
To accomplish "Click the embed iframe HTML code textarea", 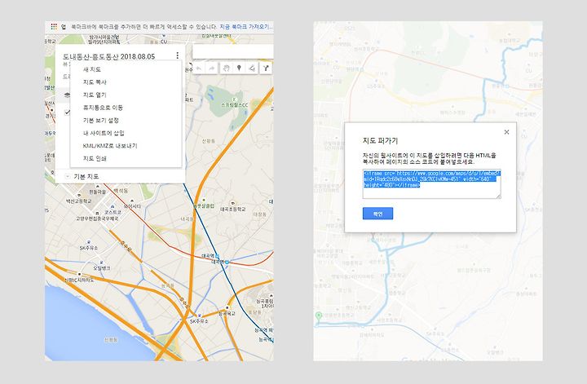I will coord(431,183).
